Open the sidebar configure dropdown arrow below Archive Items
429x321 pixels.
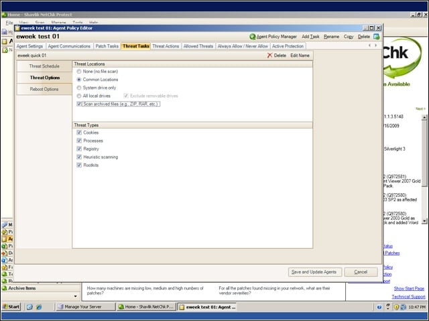76,296
